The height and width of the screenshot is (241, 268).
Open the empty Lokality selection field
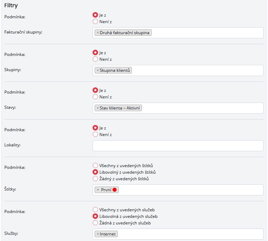pos(178,146)
